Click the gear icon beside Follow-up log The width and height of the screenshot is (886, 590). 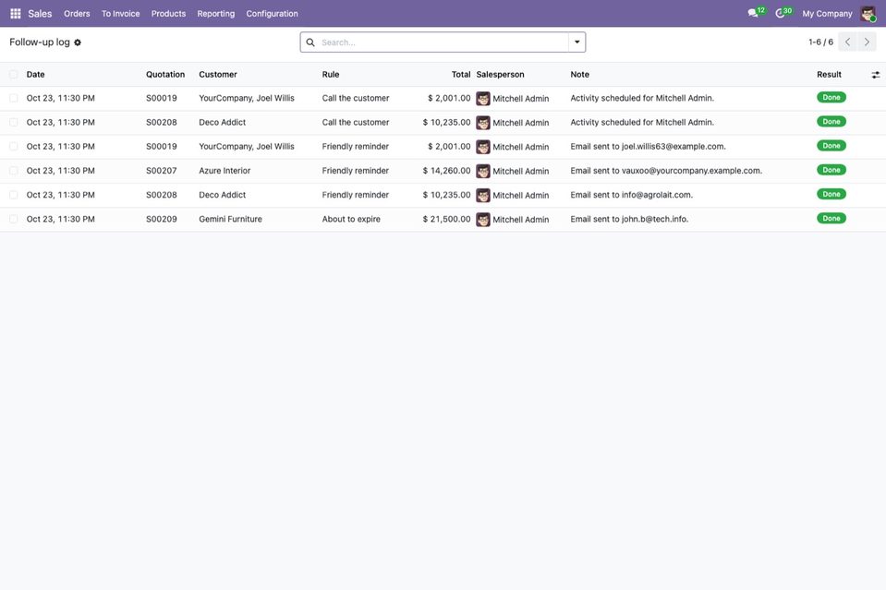click(78, 42)
